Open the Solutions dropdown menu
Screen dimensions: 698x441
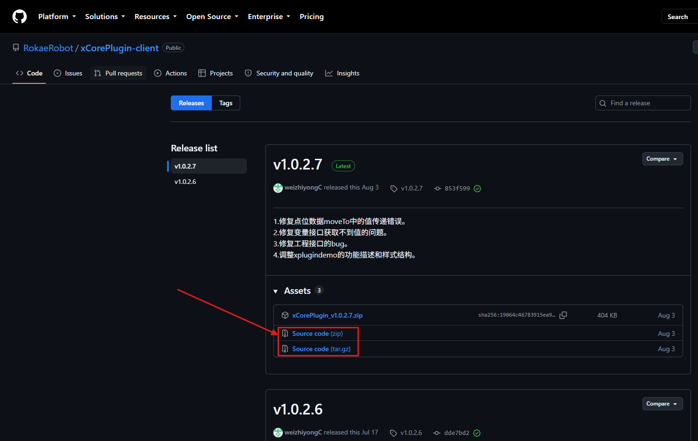tap(105, 16)
